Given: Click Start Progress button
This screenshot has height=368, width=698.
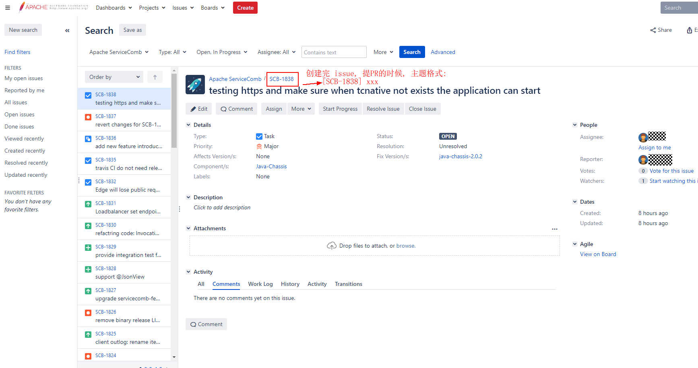Looking at the screenshot, I should tap(340, 109).
